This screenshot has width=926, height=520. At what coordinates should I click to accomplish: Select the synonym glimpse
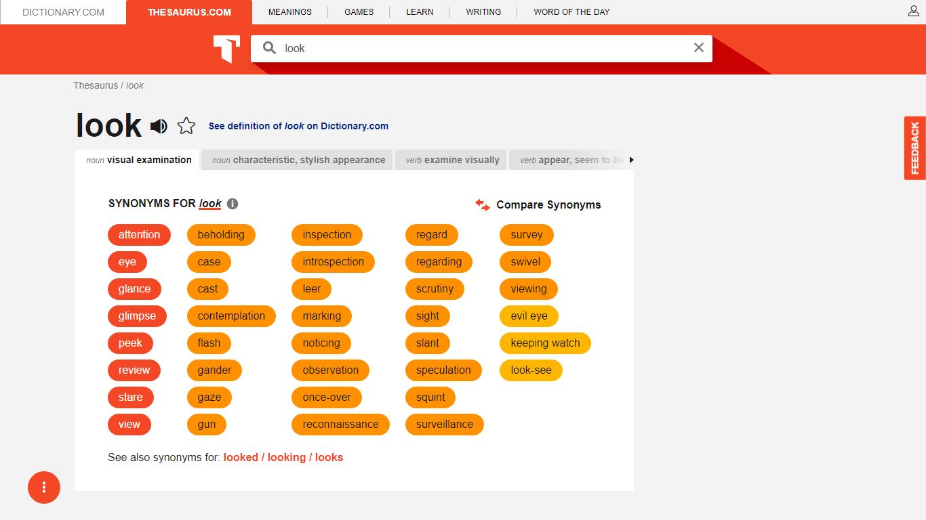pyautogui.click(x=137, y=316)
